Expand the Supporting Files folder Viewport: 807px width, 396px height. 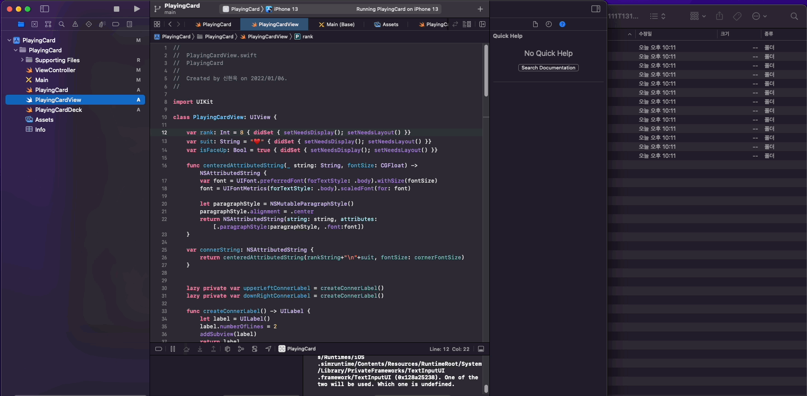tap(22, 60)
